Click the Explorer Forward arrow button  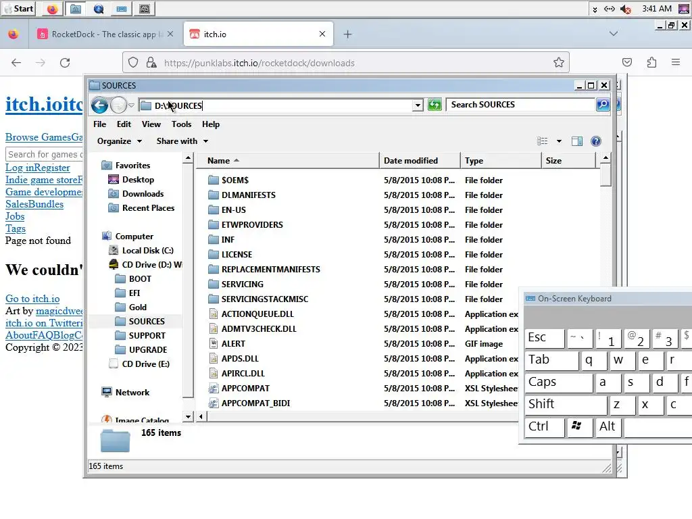[x=118, y=105]
